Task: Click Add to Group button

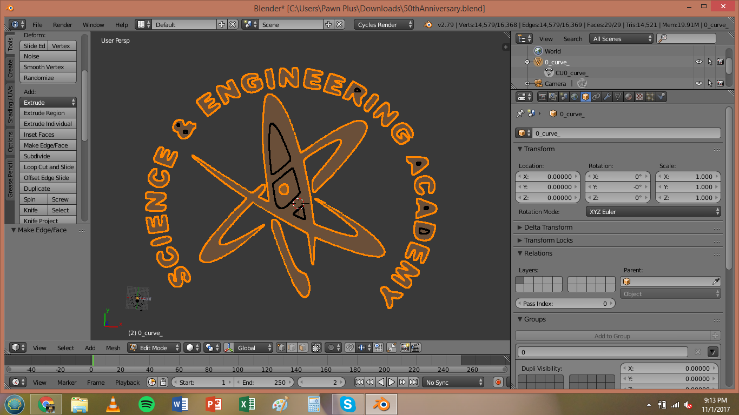Action: (612, 336)
